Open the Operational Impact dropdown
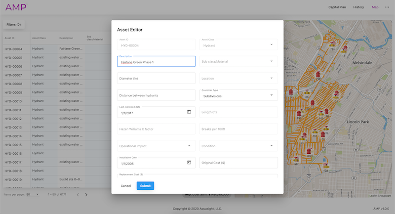 [189, 146]
